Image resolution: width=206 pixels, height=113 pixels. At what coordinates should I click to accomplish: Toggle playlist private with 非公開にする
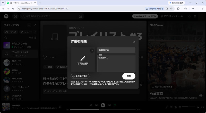[80, 76]
